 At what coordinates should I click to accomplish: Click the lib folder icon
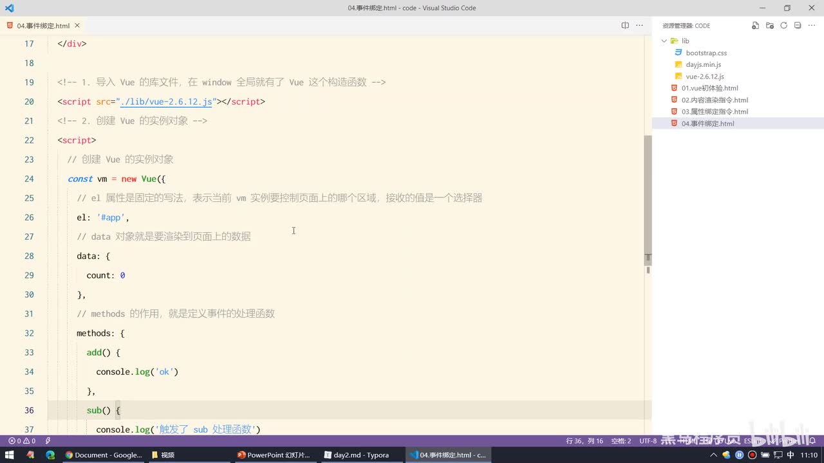click(675, 41)
